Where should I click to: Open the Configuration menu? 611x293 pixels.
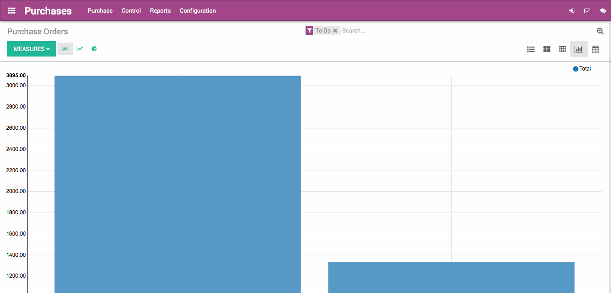coord(198,10)
